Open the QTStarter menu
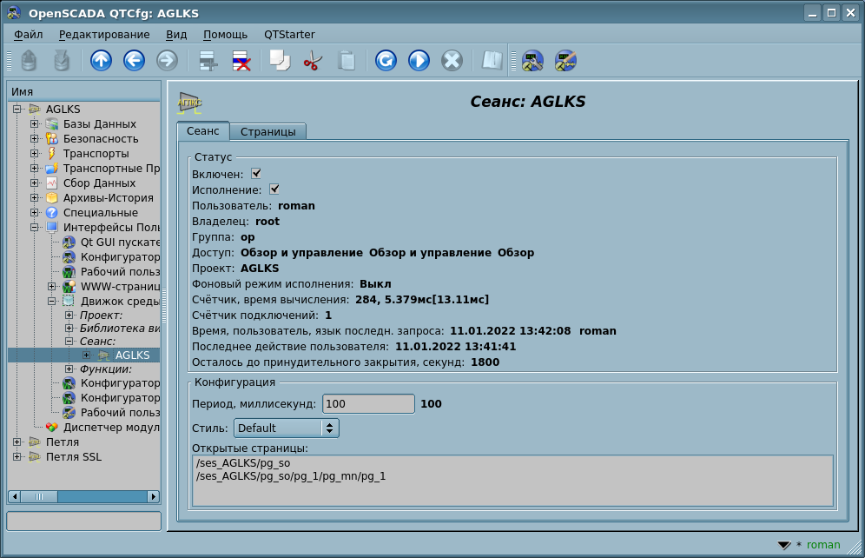 click(289, 34)
